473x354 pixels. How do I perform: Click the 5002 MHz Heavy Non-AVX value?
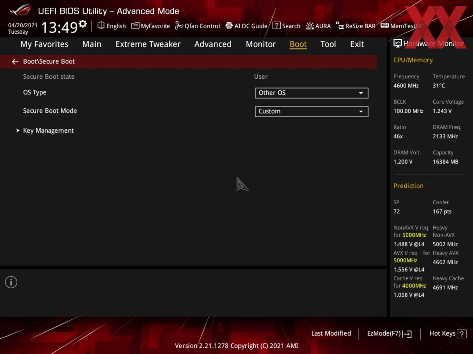[445, 244]
